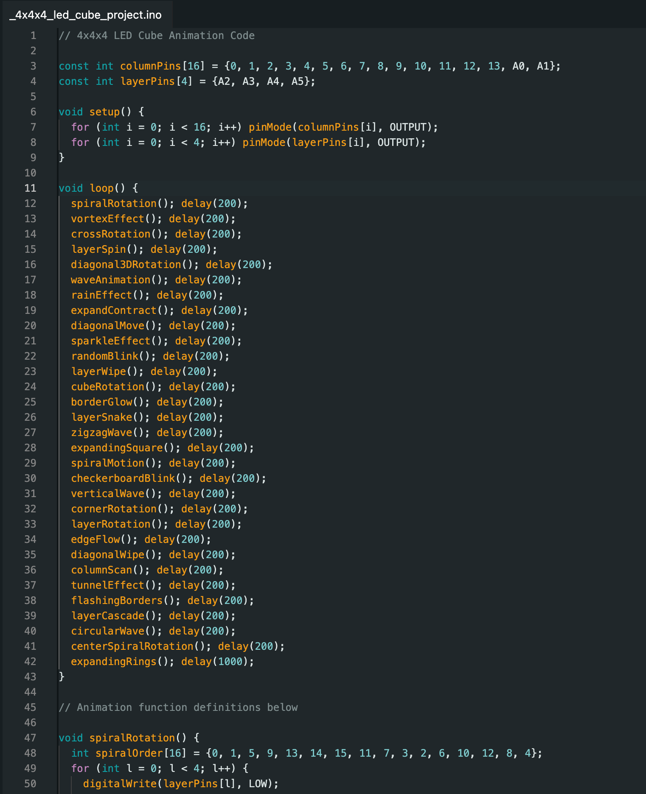Click 'loop' in the void loop() line
The height and width of the screenshot is (794, 646).
coord(101,188)
